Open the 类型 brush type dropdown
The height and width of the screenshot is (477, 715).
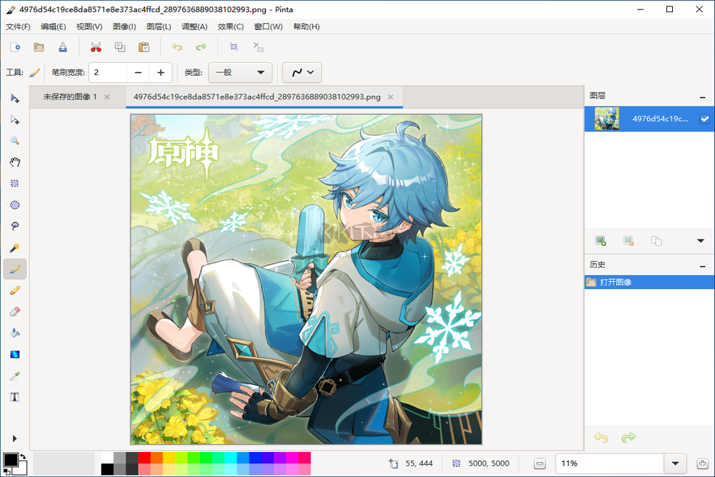240,72
